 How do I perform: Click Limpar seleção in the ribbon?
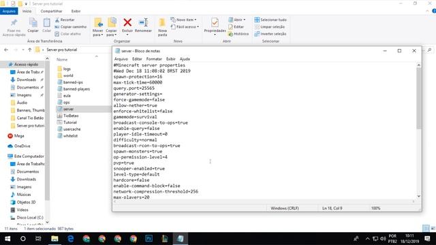pyautogui.click(x=270, y=27)
